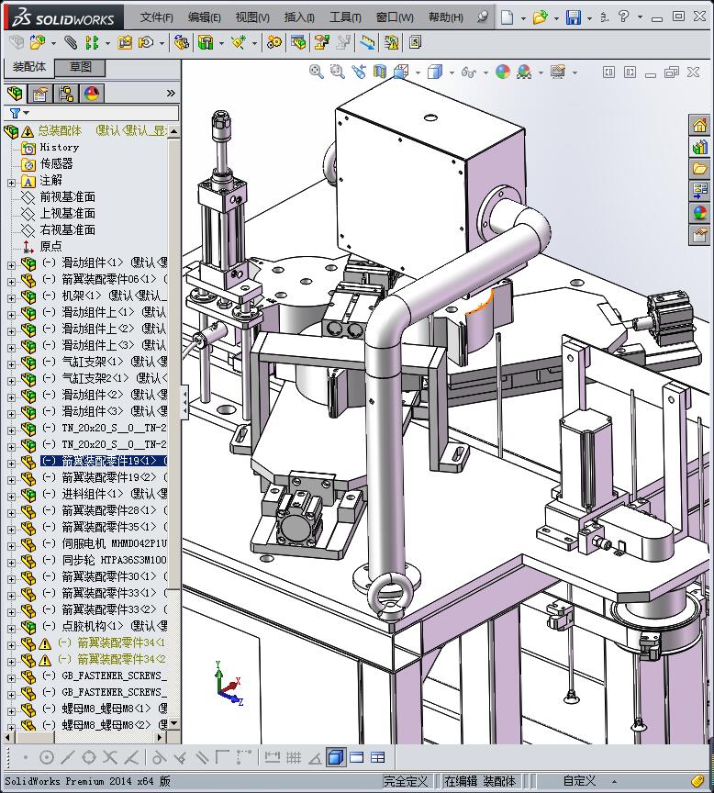Click the View Orientation cube icon
The height and width of the screenshot is (793, 714).
coord(401,72)
